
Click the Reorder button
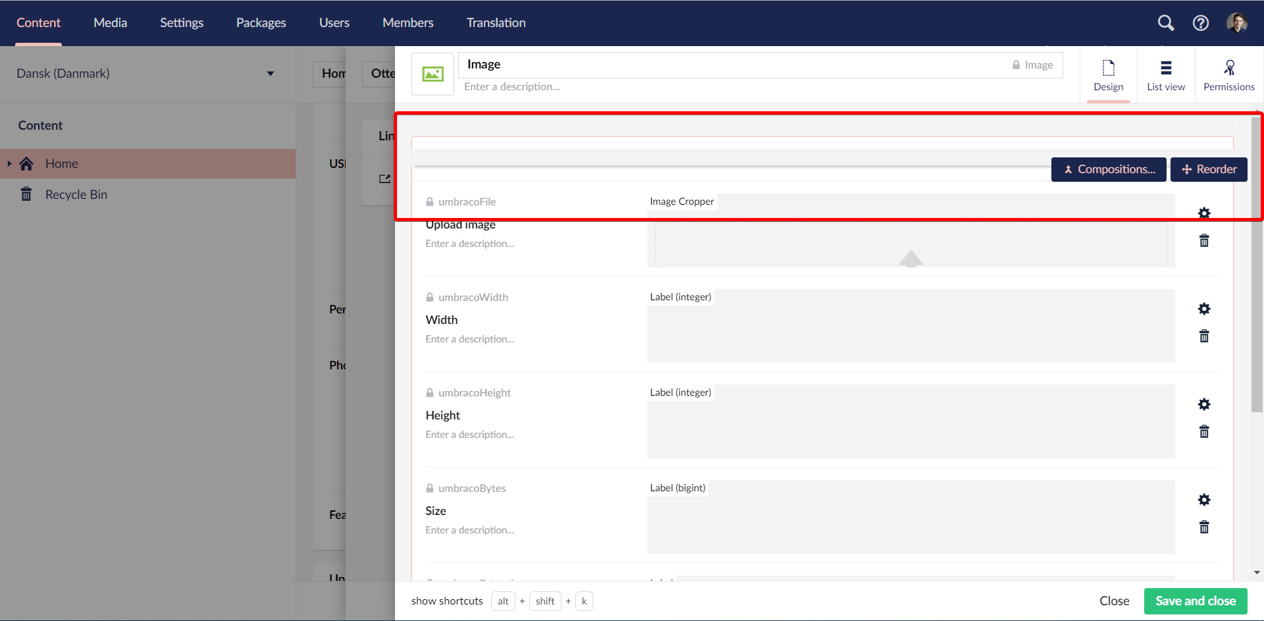pos(1209,169)
